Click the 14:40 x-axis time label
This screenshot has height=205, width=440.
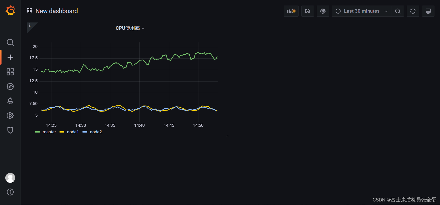pyautogui.click(x=139, y=125)
